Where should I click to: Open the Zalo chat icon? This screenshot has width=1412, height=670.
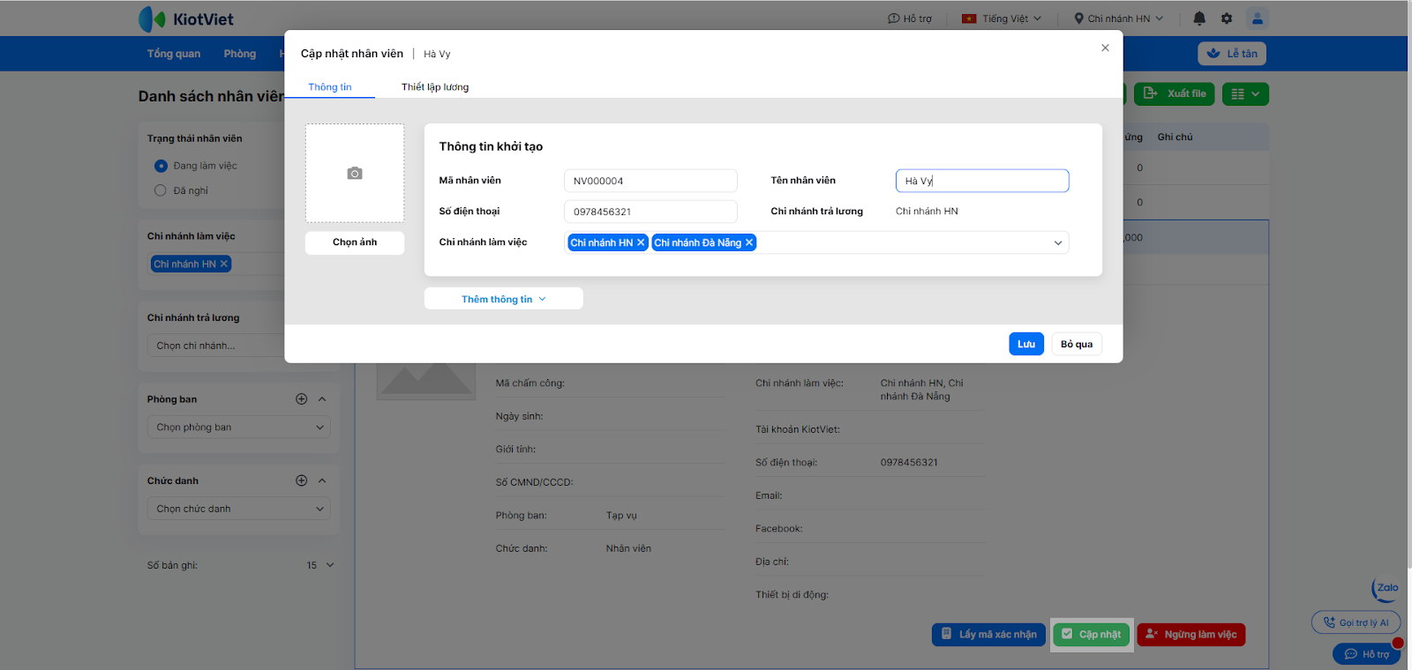pos(1386,588)
